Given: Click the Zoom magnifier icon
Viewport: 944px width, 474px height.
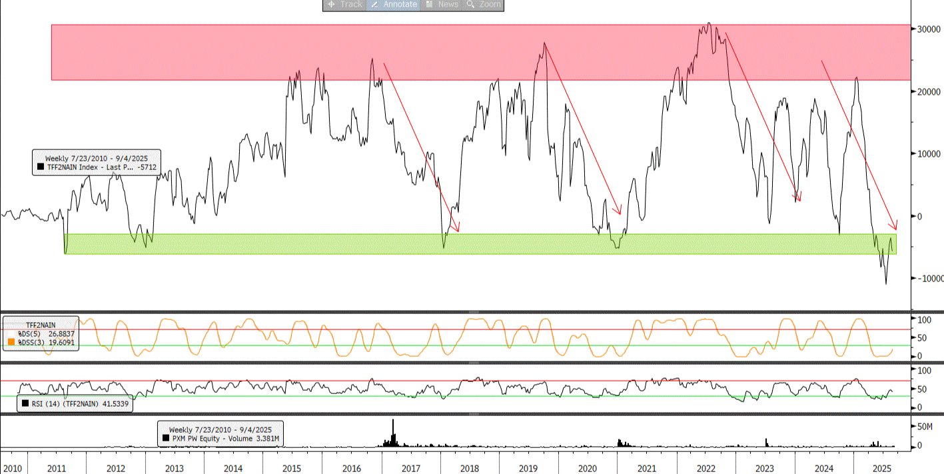Looking at the screenshot, I should click(x=470, y=4).
